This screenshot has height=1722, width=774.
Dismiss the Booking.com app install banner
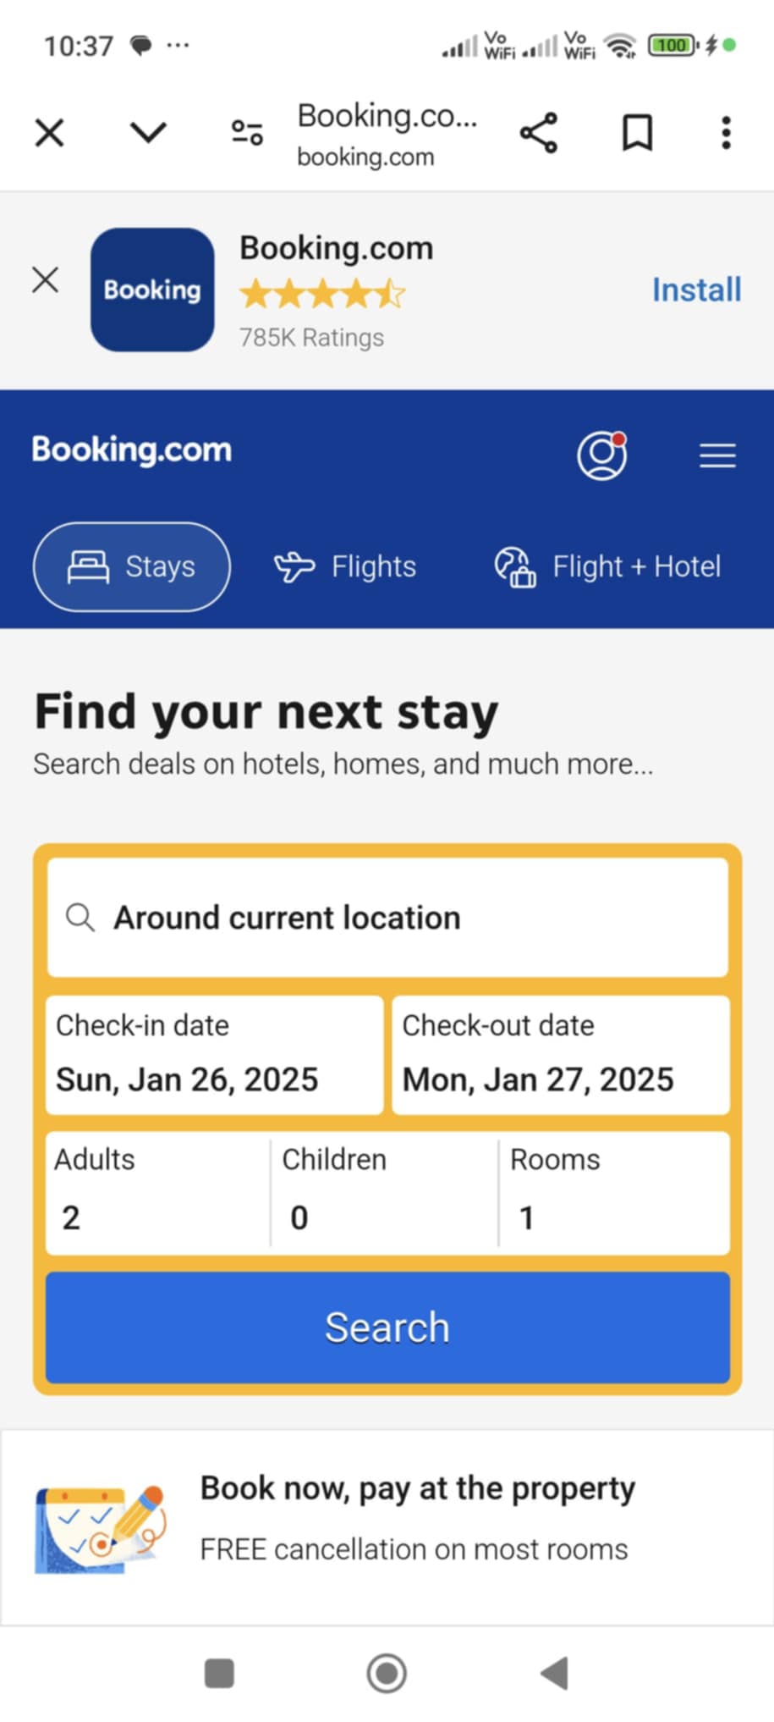coord(46,280)
